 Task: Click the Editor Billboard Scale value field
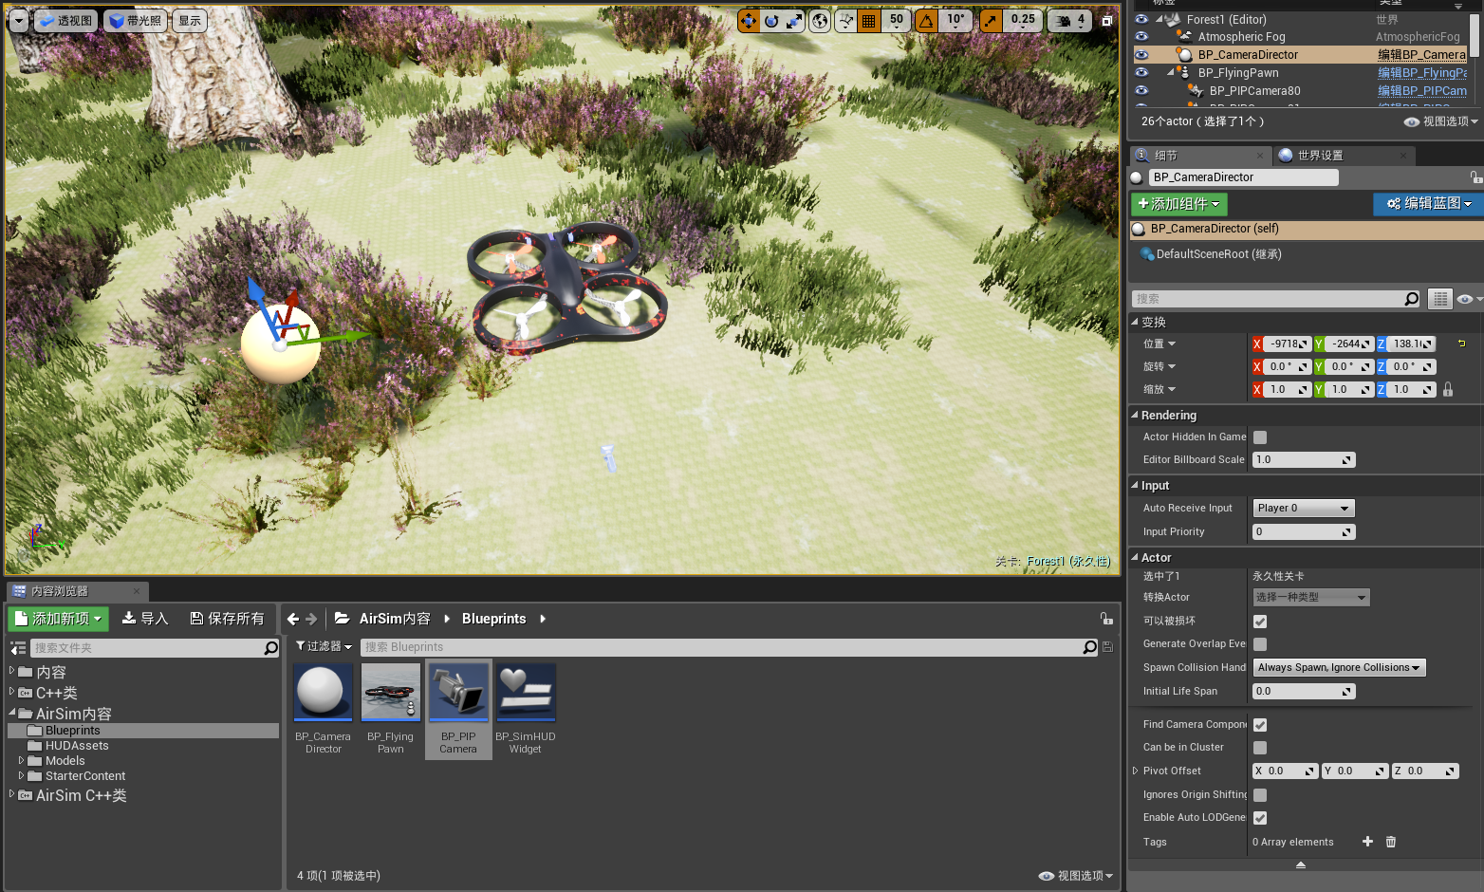pyautogui.click(x=1304, y=460)
